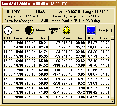Image resolution: width=117 pixels, height=106 pixels.
Task: Select Echo Doppler cell 37
Action: pyautogui.click(x=55, y=43)
